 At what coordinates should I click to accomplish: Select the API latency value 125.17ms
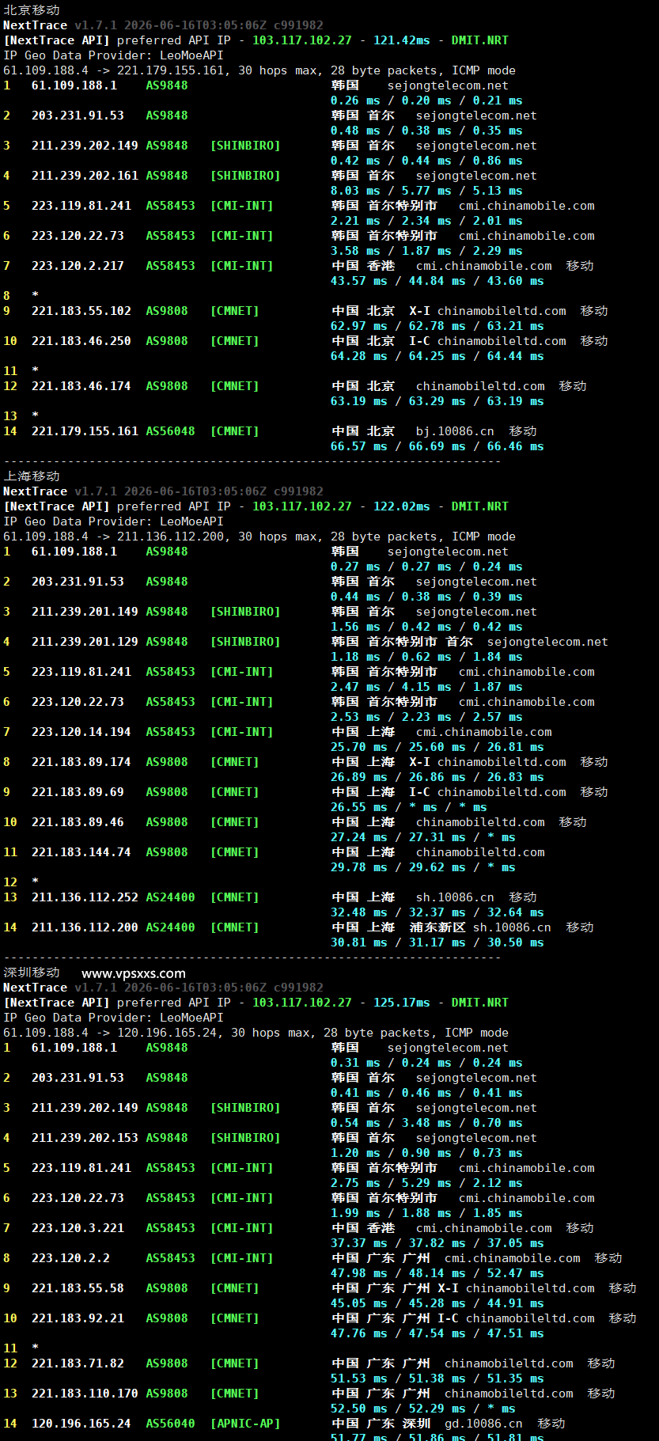402,1003
